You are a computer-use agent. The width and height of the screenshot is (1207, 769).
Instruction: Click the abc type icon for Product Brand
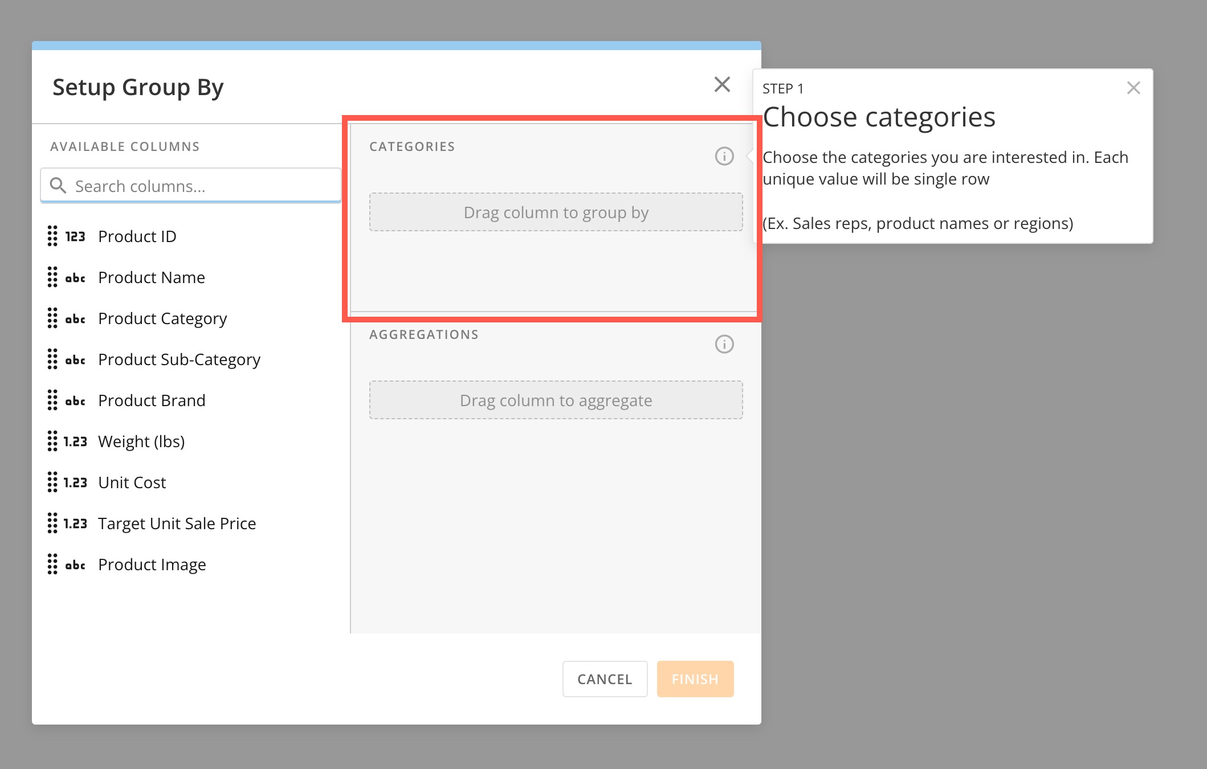pos(75,400)
